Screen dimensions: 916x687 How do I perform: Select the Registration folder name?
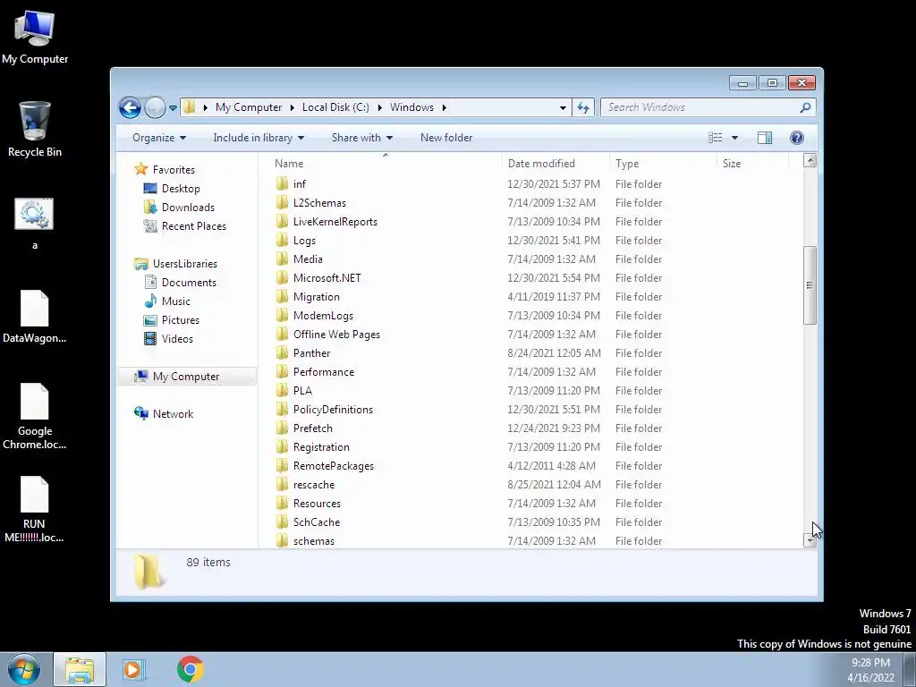321,447
